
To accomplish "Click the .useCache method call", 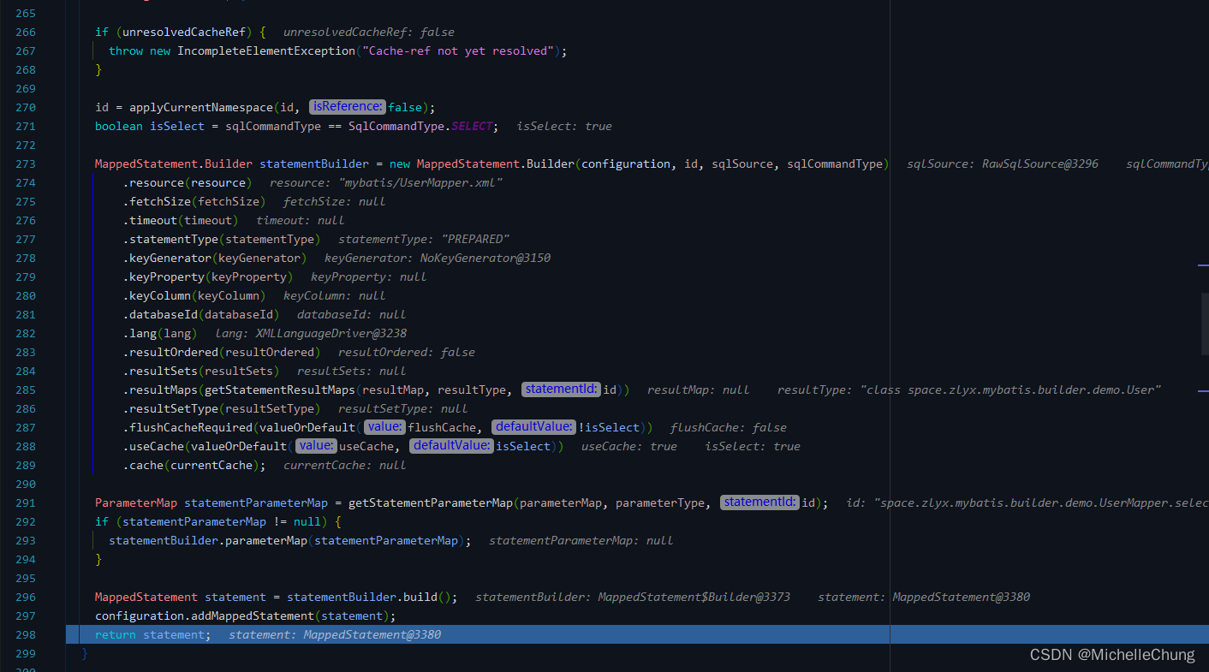I will click(x=152, y=446).
